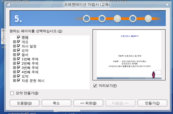Select the 주제 page label

[25, 38]
